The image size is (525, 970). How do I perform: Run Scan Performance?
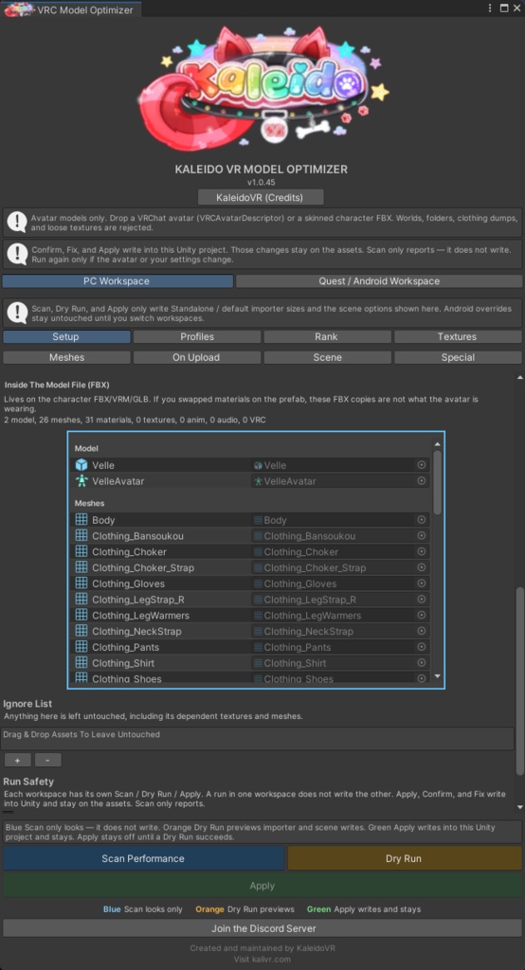pyautogui.click(x=143, y=858)
